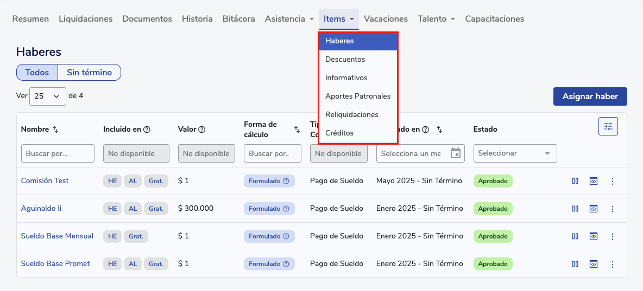
Task: Choose Descuentos from Items menu
Action: [x=345, y=59]
